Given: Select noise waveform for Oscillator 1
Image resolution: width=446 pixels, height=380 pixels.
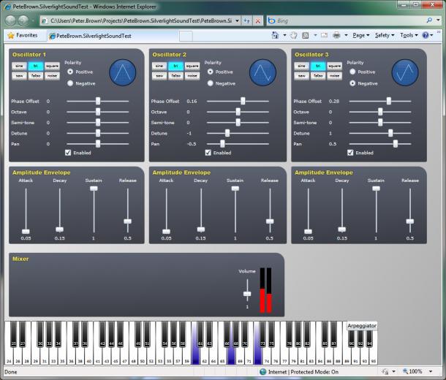Looking at the screenshot, I should click(x=52, y=75).
